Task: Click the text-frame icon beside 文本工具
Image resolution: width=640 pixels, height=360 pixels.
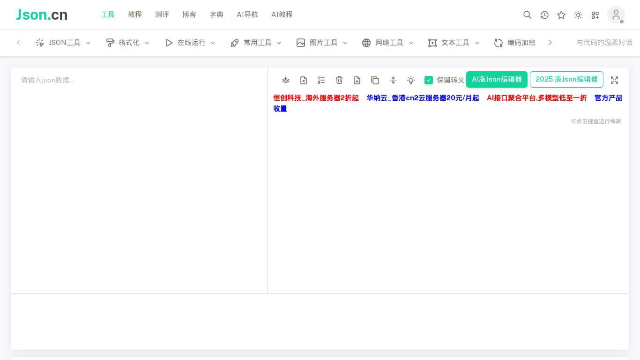Action: point(432,43)
